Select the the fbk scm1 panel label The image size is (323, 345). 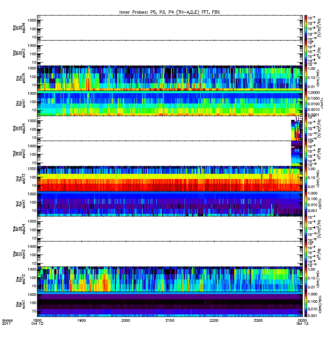click(x=21, y=304)
